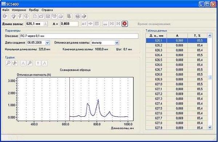
Task: Expand the creation date dropdown
Action: tap(47, 43)
